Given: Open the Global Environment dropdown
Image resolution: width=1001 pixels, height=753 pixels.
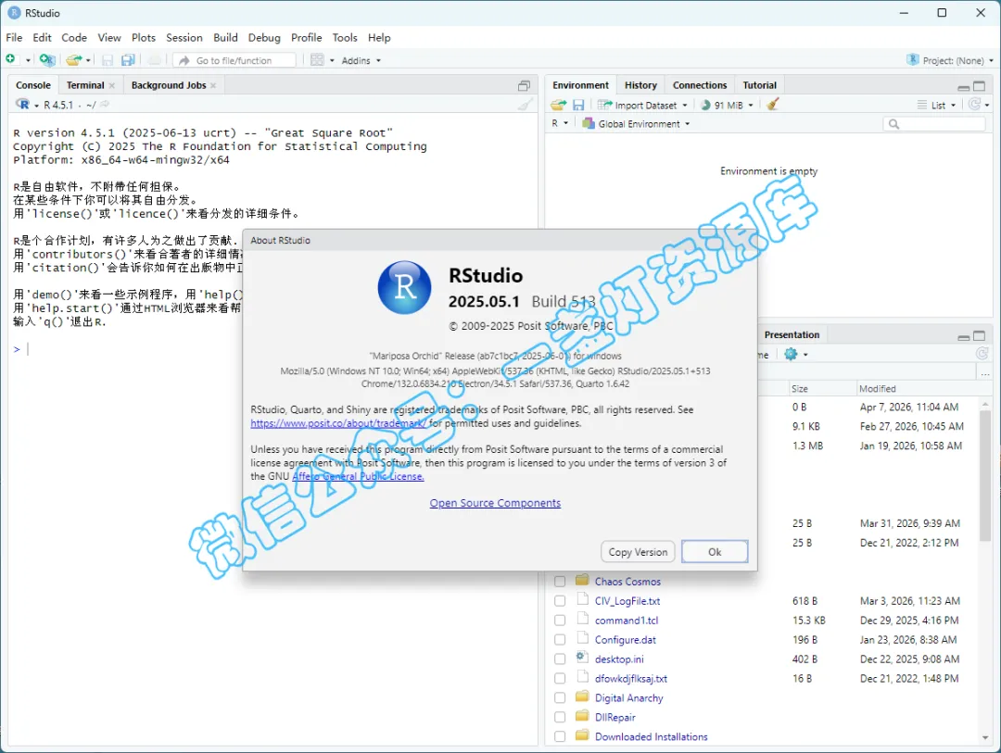Looking at the screenshot, I should (636, 124).
